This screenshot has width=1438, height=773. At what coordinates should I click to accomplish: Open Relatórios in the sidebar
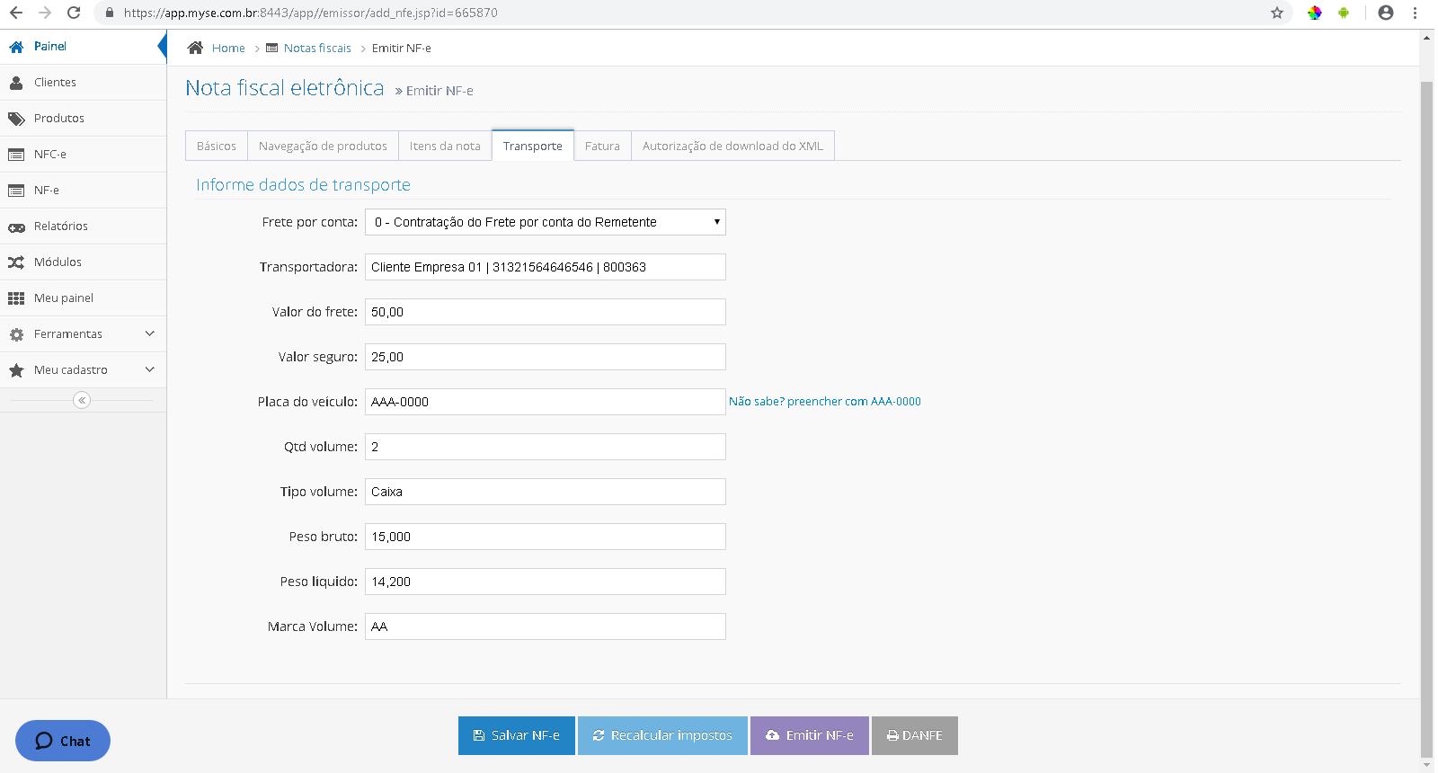83,227
